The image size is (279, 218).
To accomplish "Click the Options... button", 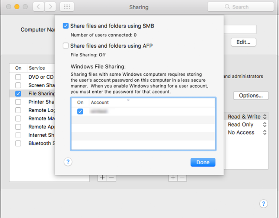I will 251,95.
